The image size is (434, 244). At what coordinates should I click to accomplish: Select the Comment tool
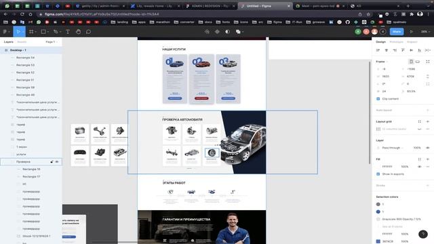pos(88,32)
